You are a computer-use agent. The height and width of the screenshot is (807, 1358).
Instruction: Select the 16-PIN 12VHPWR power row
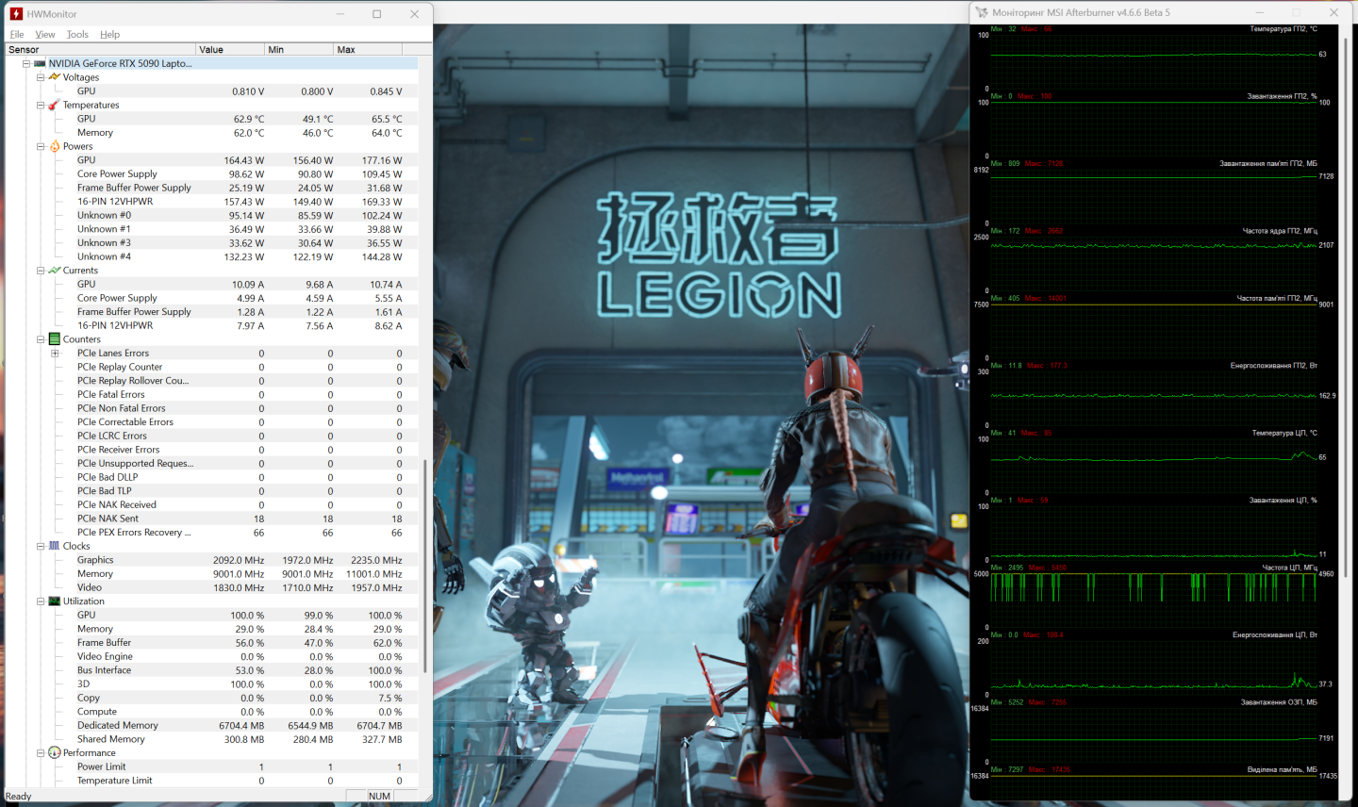click(x=115, y=202)
